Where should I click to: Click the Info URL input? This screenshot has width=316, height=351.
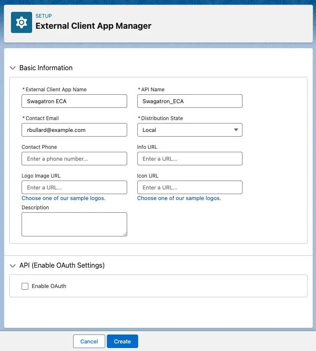point(190,159)
